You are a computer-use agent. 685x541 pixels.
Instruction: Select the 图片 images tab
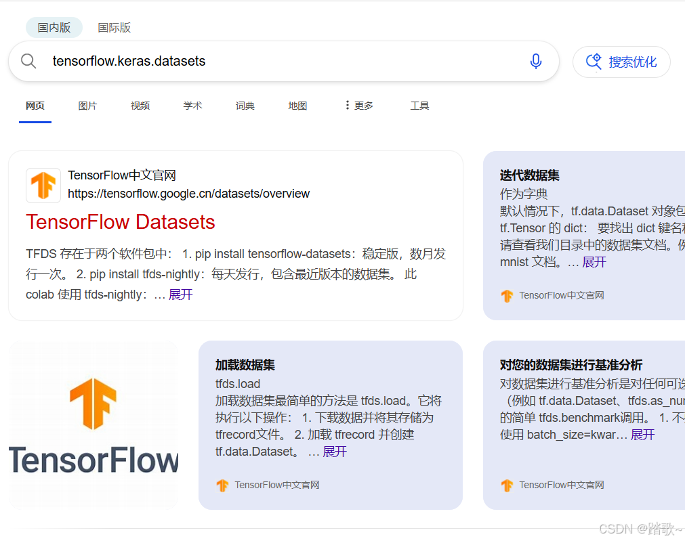click(x=87, y=106)
